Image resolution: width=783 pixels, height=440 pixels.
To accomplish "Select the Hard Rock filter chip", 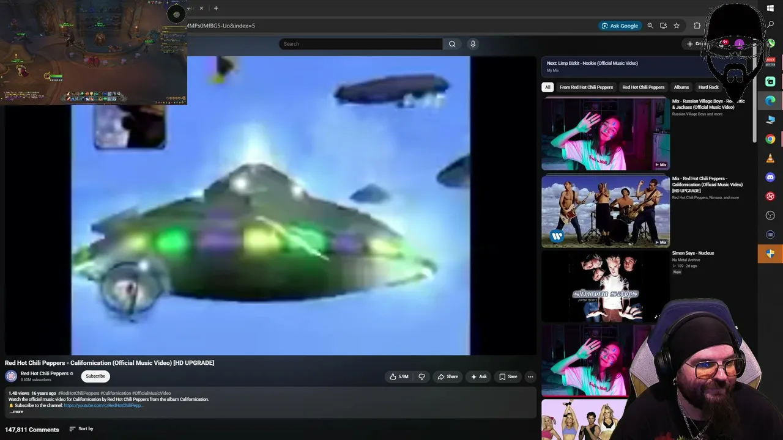I will pos(708,87).
